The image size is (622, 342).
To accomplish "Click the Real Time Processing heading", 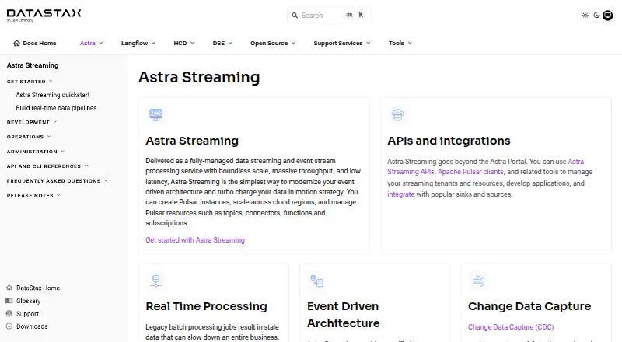I will [x=206, y=306].
